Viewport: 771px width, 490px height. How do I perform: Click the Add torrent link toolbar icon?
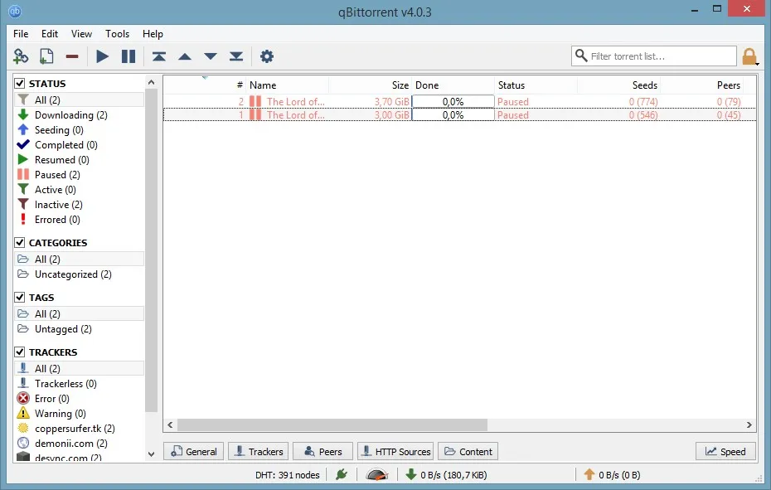[x=21, y=56]
